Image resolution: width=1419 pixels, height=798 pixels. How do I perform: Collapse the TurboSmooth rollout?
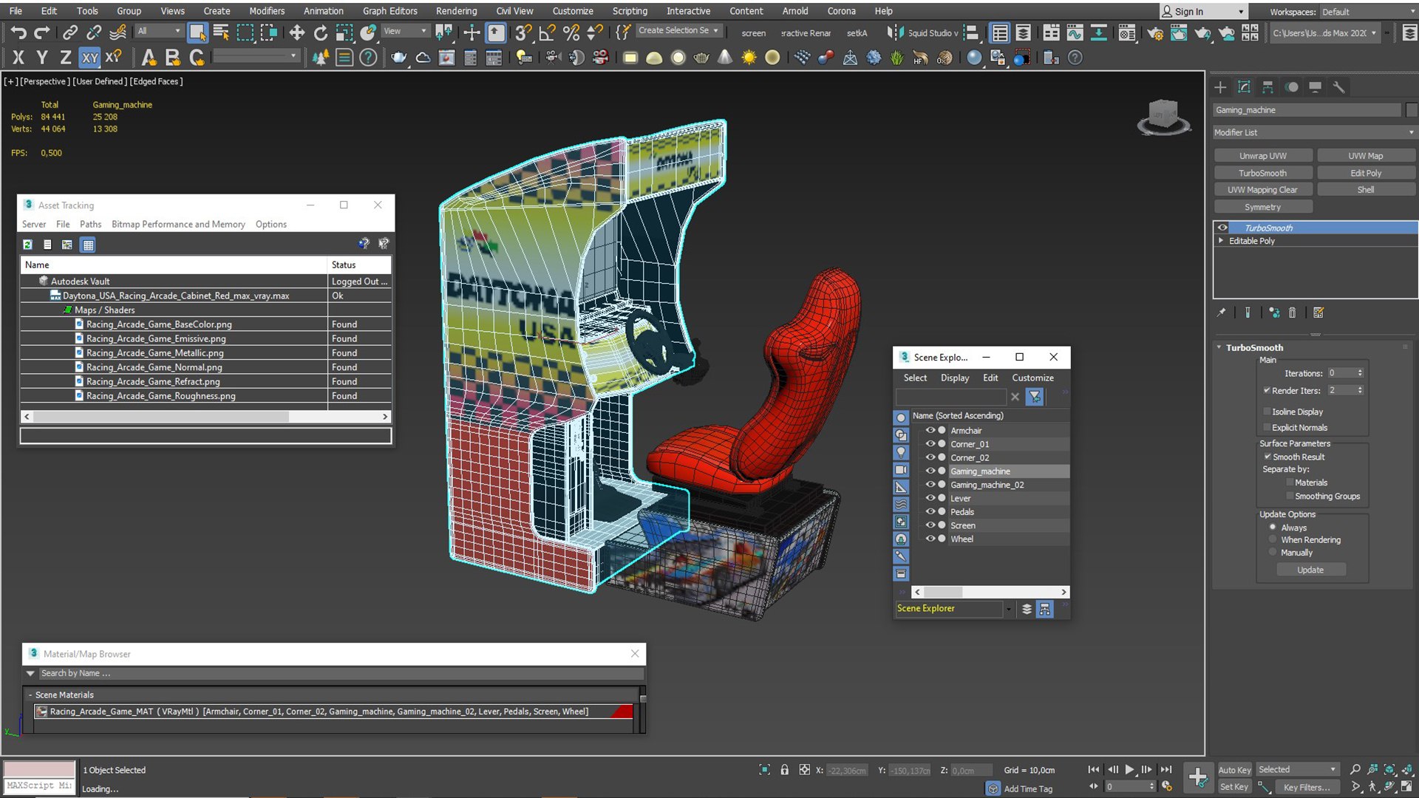(x=1219, y=347)
